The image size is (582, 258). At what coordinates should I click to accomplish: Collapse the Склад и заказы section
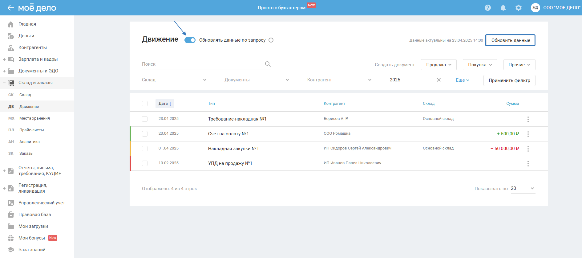pyautogui.click(x=4, y=83)
